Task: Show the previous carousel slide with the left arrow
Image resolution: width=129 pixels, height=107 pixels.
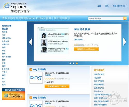Action: 31,42
